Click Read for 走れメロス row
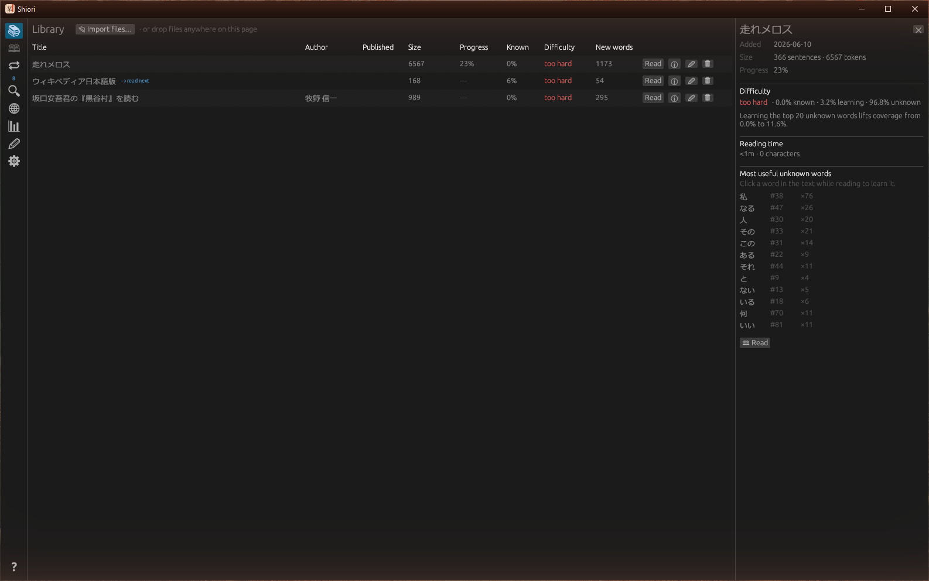Screen dimensions: 929x581 click(653, 64)
